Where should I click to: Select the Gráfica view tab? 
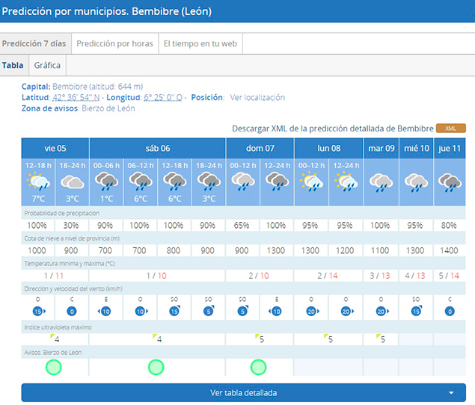(47, 66)
